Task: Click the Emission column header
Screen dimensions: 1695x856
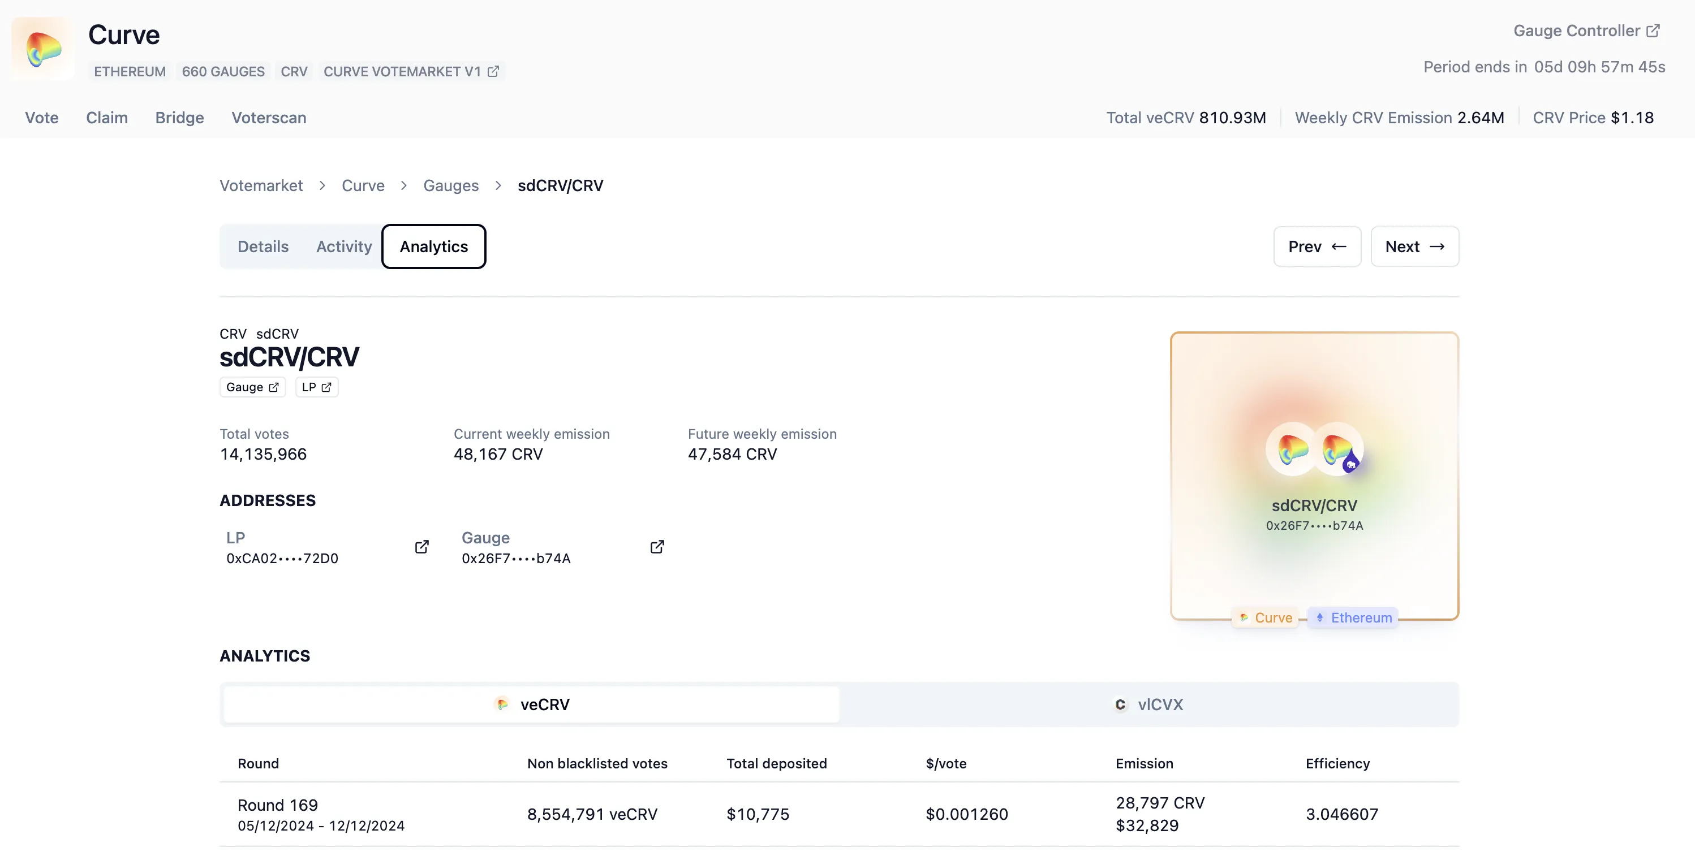Action: coord(1145,763)
